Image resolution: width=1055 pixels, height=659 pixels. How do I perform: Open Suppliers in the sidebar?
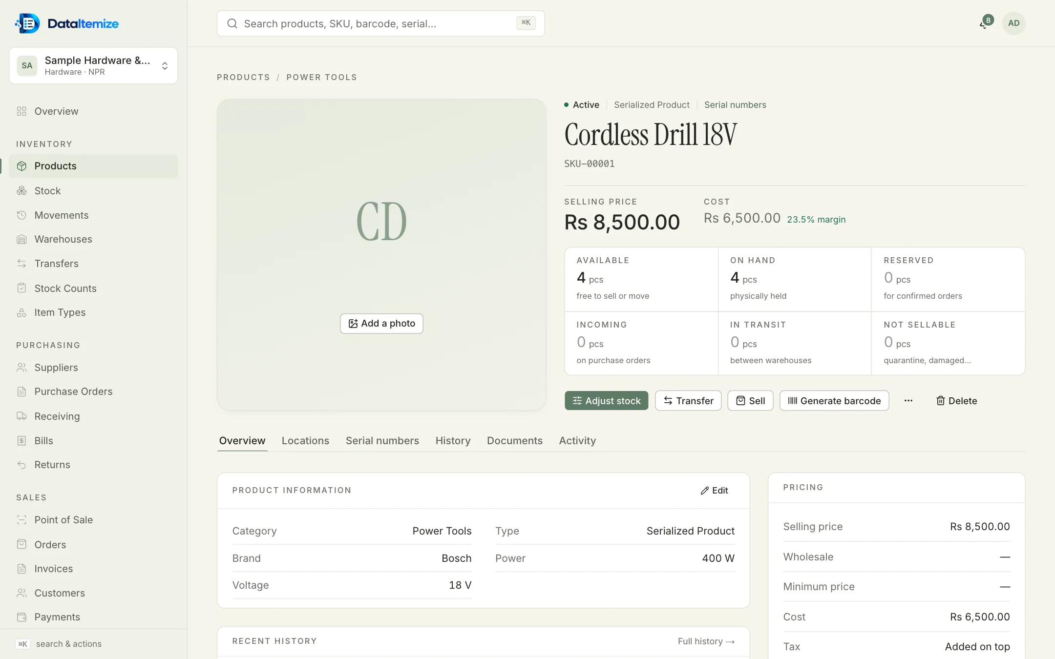coord(93,368)
